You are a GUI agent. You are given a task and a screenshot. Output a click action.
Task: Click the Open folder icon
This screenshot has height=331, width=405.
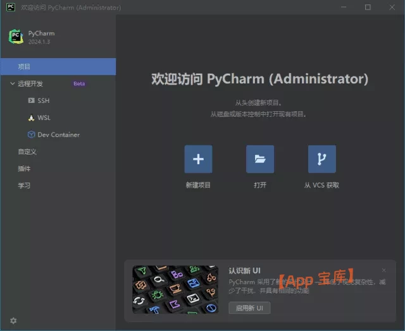[x=260, y=159]
